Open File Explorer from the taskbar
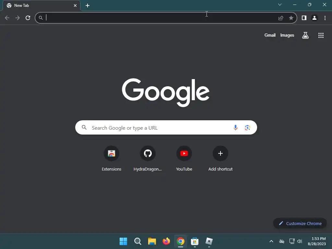332x249 pixels. 152,241
